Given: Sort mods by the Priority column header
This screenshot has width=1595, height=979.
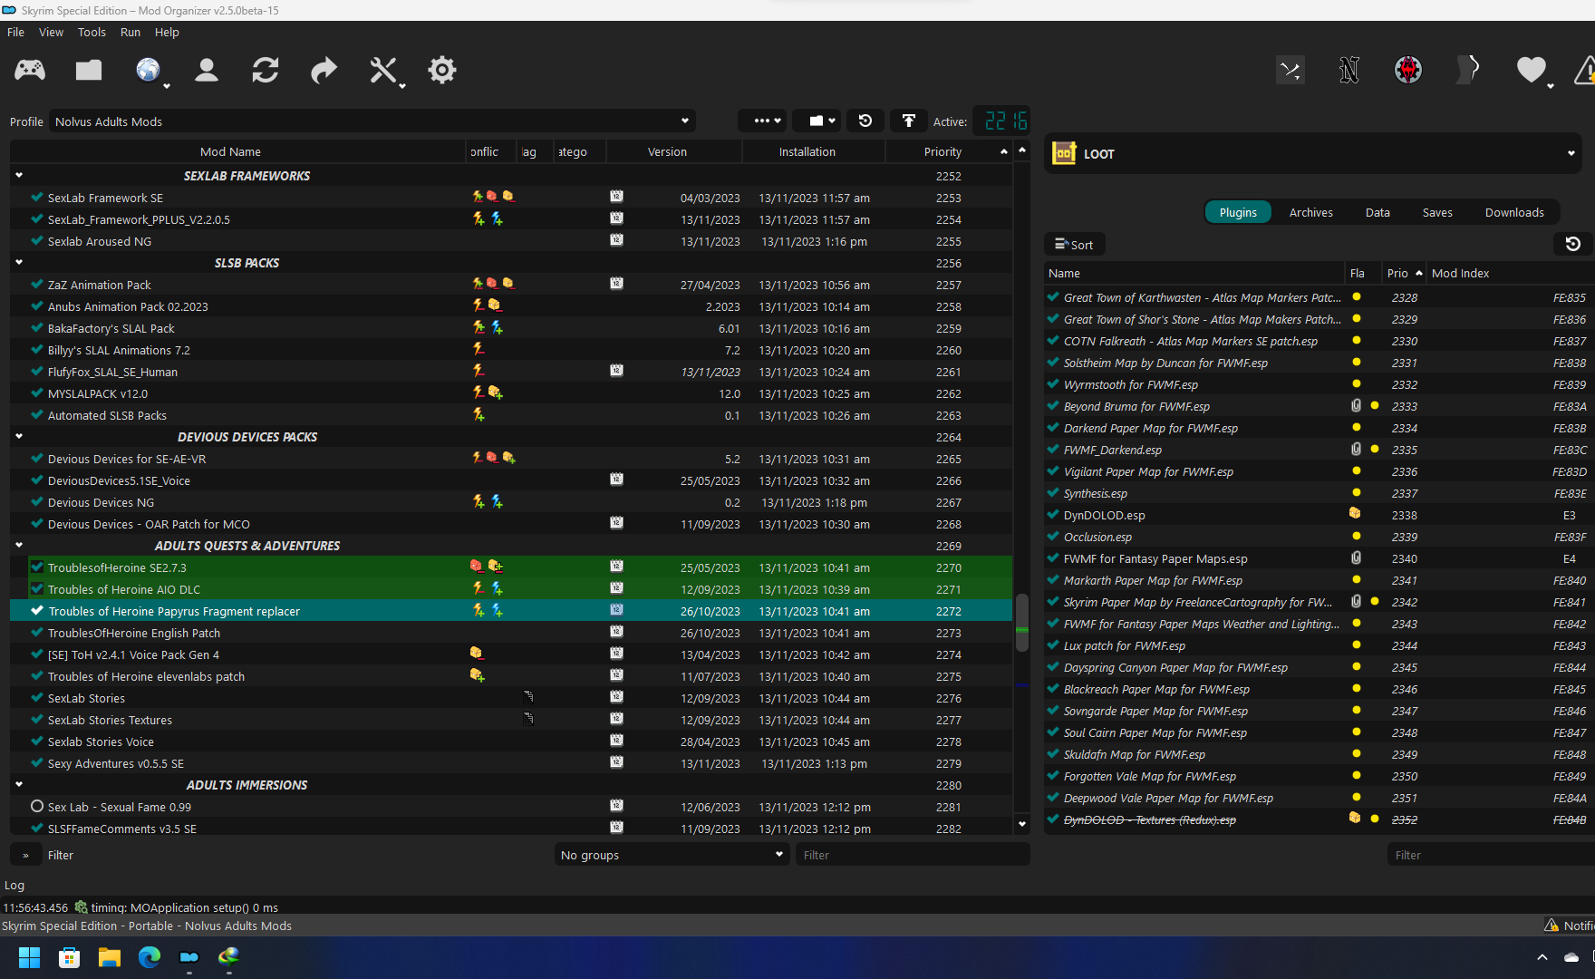Looking at the screenshot, I should tap(949, 151).
